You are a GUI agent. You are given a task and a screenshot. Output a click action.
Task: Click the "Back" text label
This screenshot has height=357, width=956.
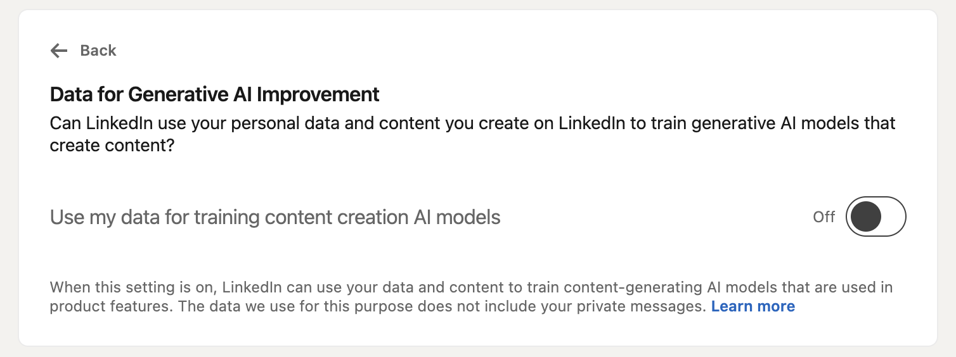pyautogui.click(x=98, y=51)
